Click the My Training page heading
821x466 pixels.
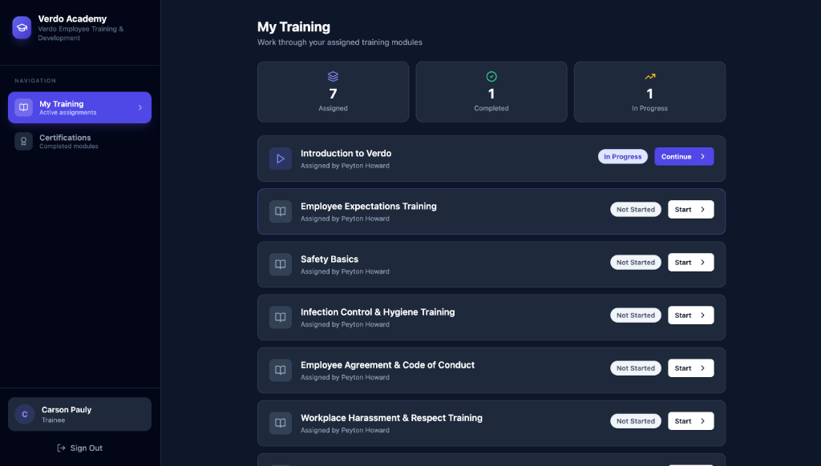coord(293,26)
